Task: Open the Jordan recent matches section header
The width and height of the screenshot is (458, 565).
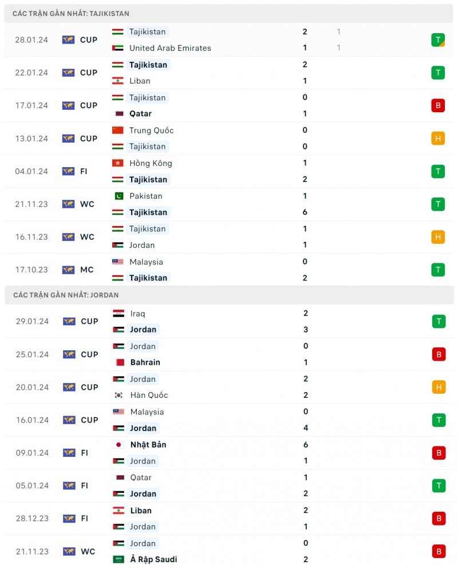Action: [x=66, y=295]
